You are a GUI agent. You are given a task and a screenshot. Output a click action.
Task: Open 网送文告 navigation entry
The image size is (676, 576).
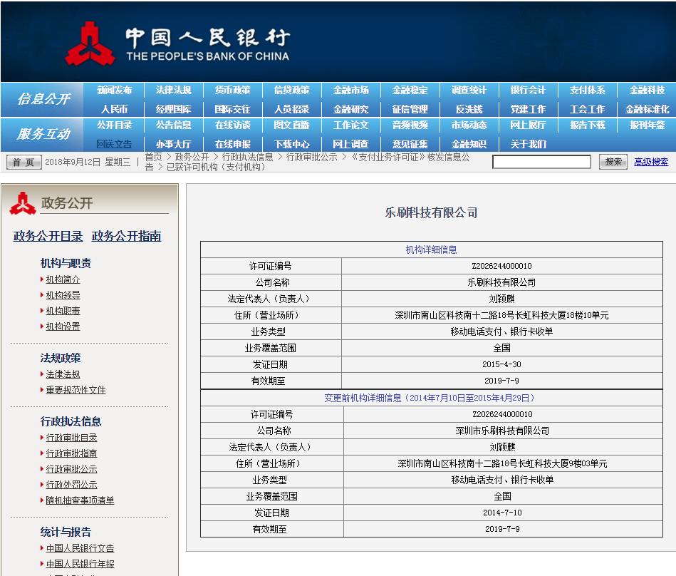pos(114,144)
